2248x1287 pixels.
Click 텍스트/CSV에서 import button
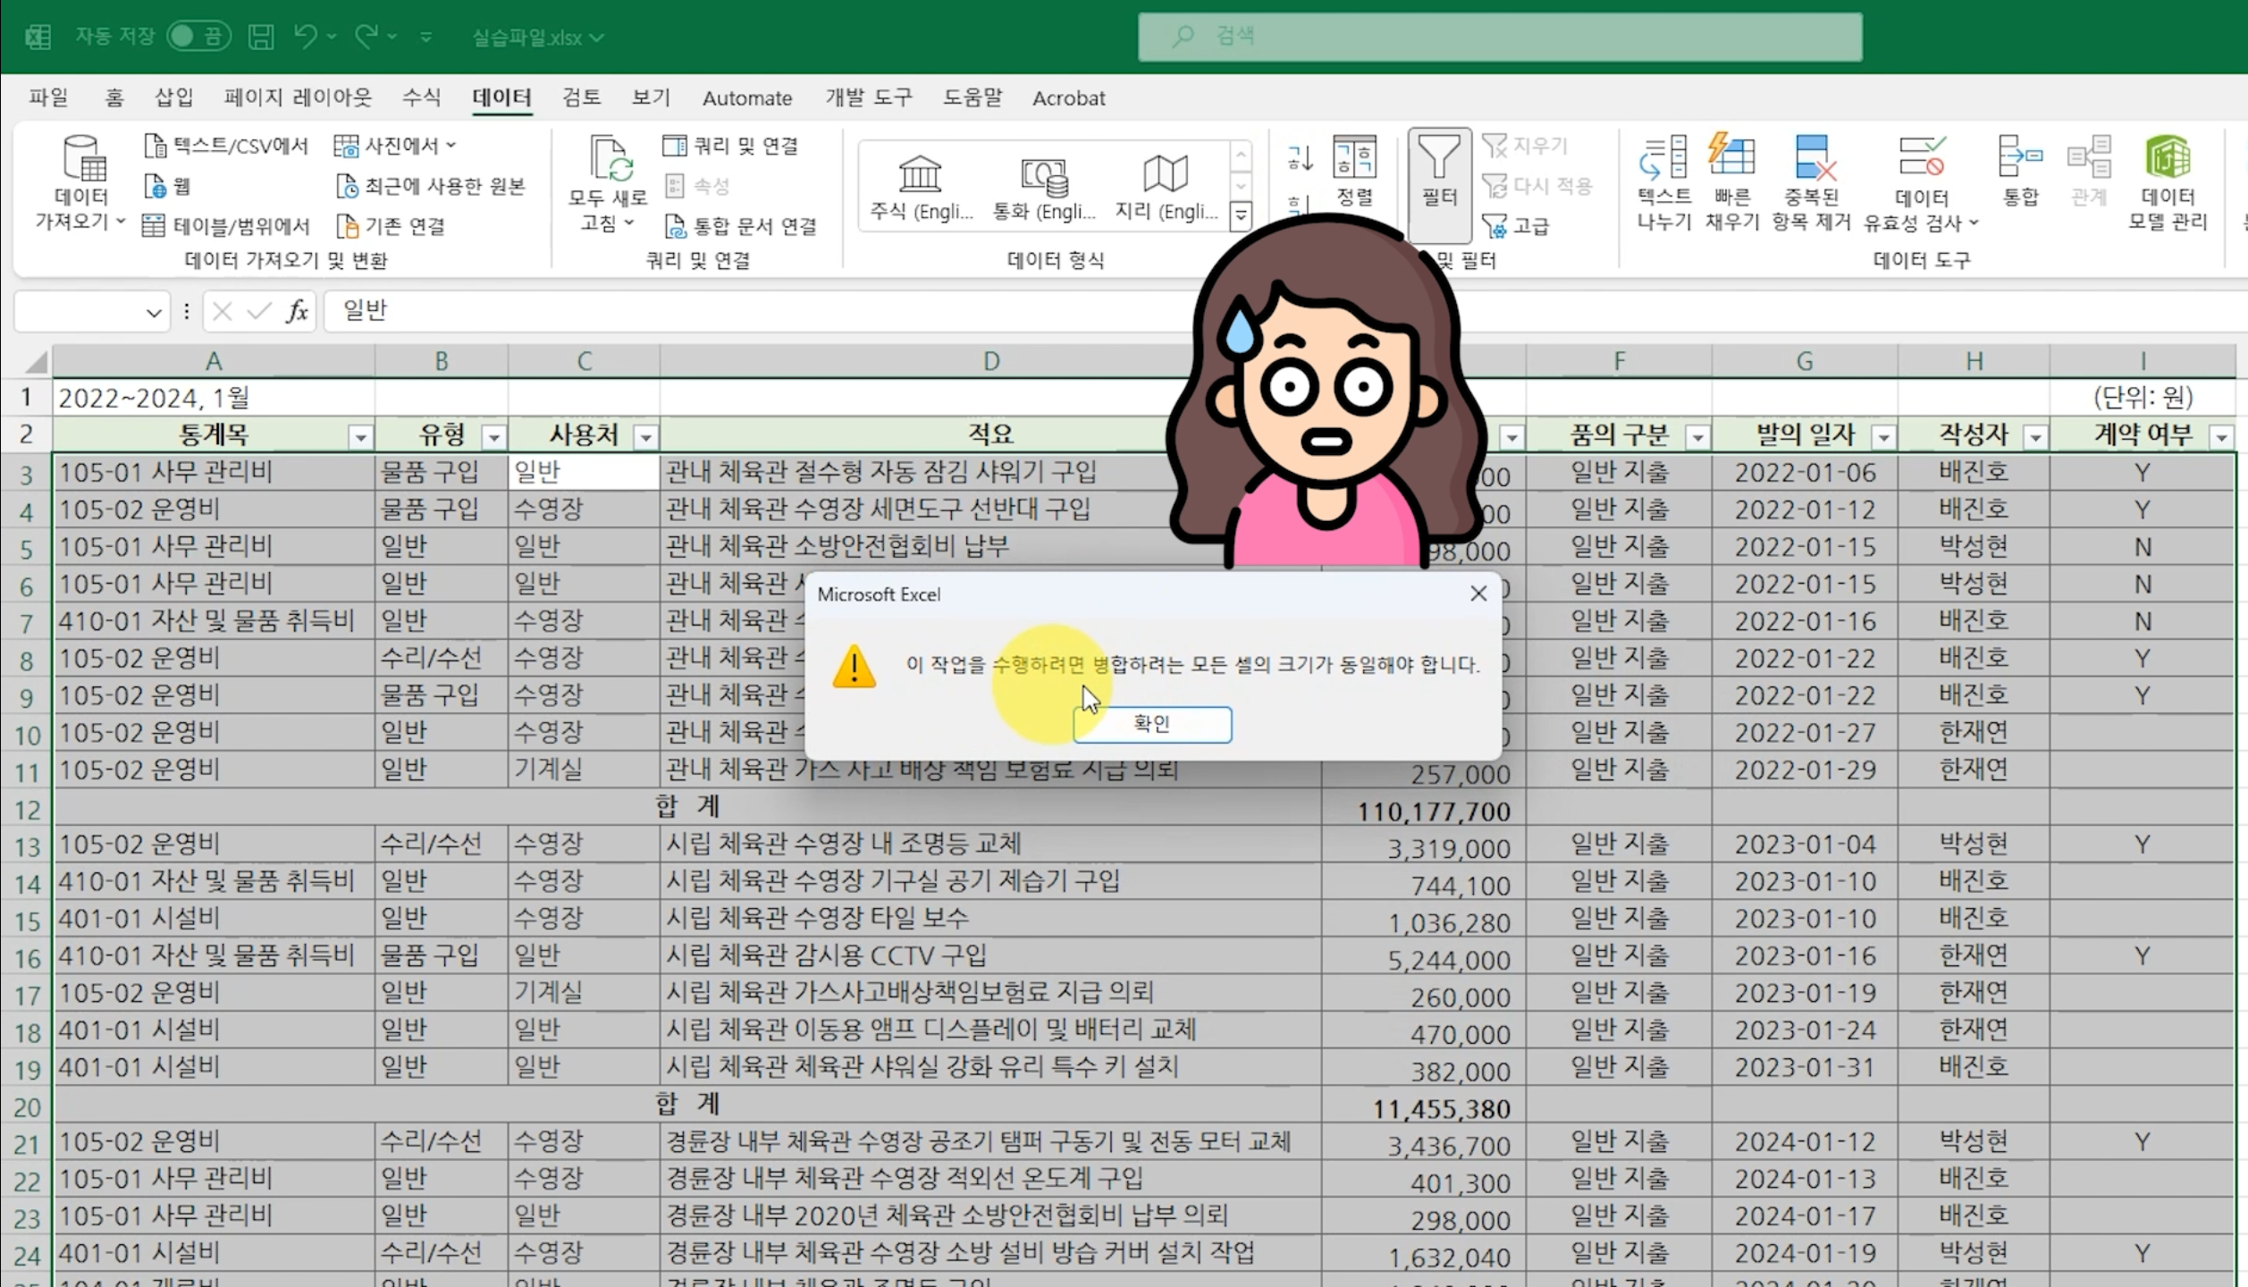pos(226,146)
